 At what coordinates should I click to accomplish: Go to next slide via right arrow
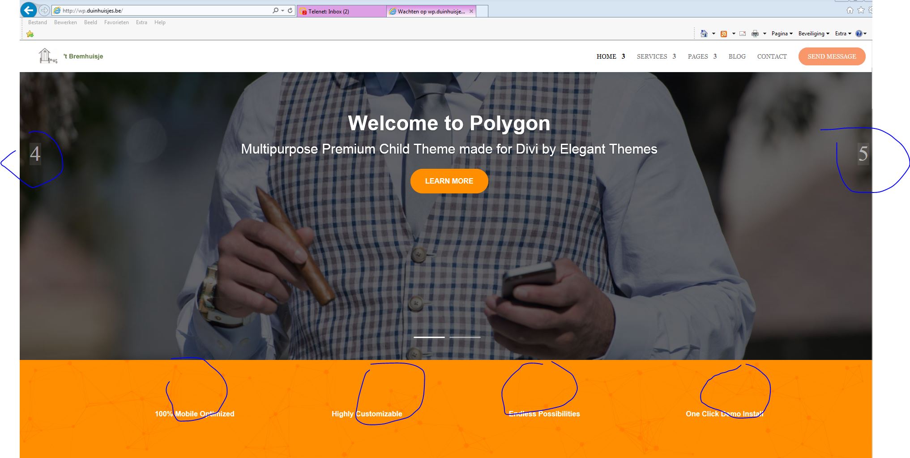tap(863, 154)
